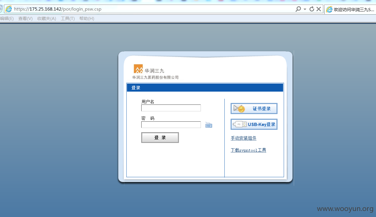Open the 编辑(E) menu

tap(7, 19)
